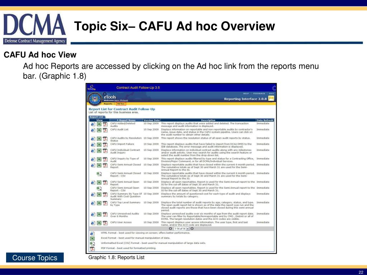Export CAFU User Access report to Excel
Screen dimensions: 367x275
99,223
